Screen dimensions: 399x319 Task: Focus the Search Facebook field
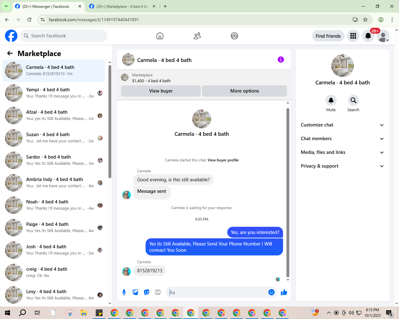pyautogui.click(x=64, y=36)
